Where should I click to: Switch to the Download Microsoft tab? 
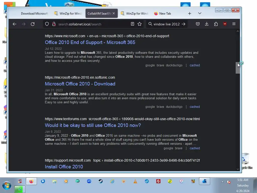34,14
